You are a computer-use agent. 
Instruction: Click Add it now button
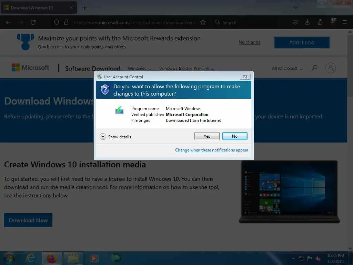click(x=302, y=42)
